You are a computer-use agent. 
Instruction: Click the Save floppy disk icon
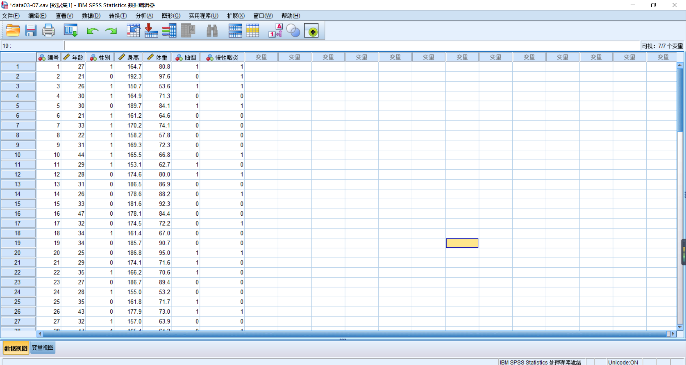click(x=31, y=31)
